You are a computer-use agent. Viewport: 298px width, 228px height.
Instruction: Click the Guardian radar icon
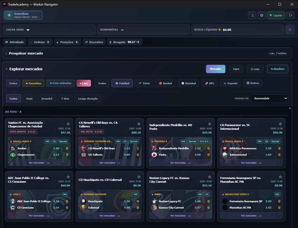tap(9, 15)
